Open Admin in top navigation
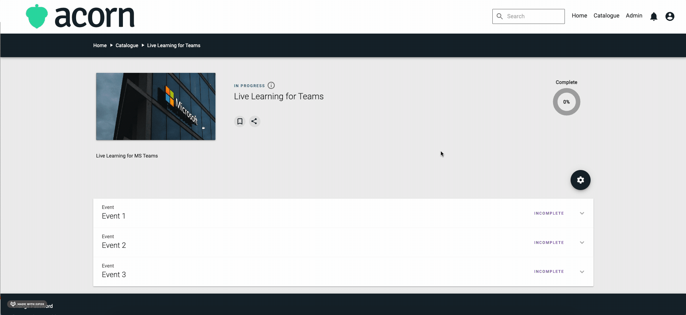This screenshot has height=315, width=686. [x=634, y=16]
